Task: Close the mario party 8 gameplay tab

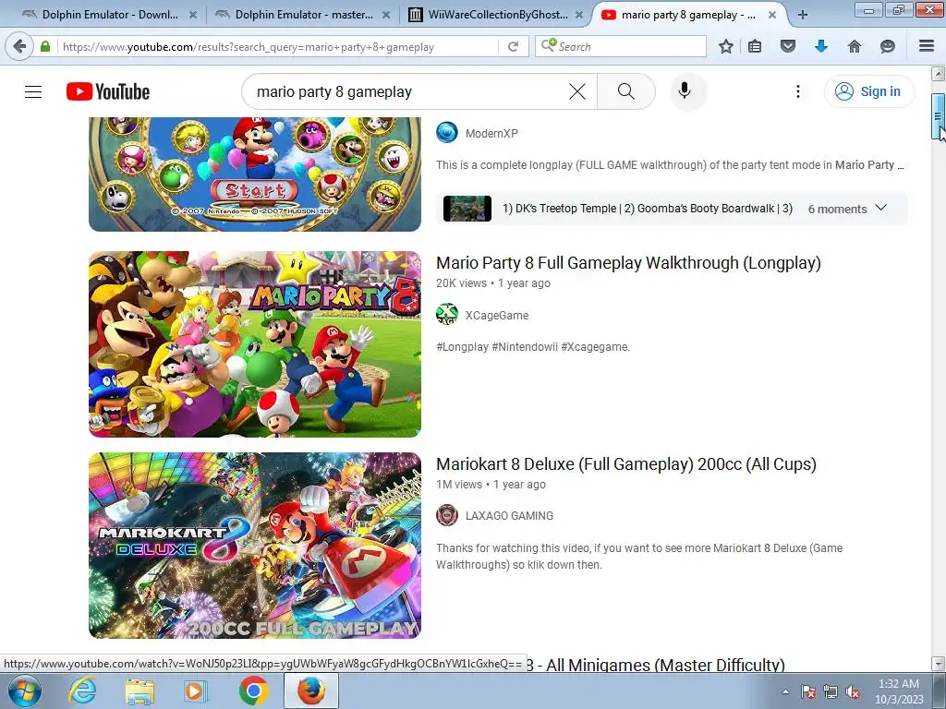Action: click(x=771, y=15)
